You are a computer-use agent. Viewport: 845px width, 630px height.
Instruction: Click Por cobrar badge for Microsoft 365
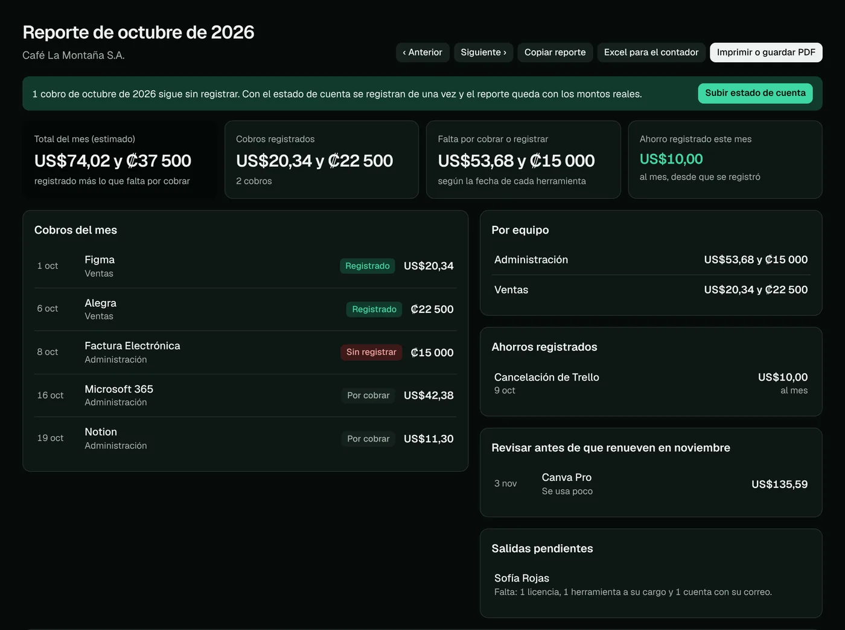pyautogui.click(x=368, y=396)
